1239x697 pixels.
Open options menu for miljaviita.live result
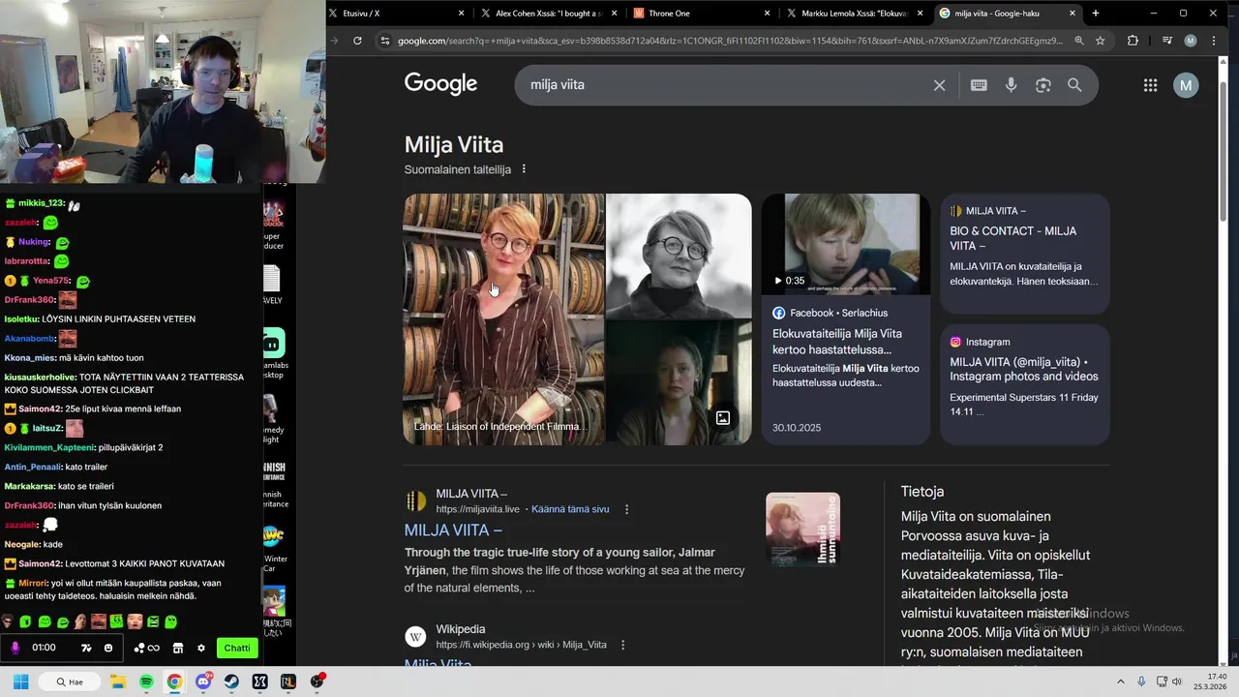(626, 509)
